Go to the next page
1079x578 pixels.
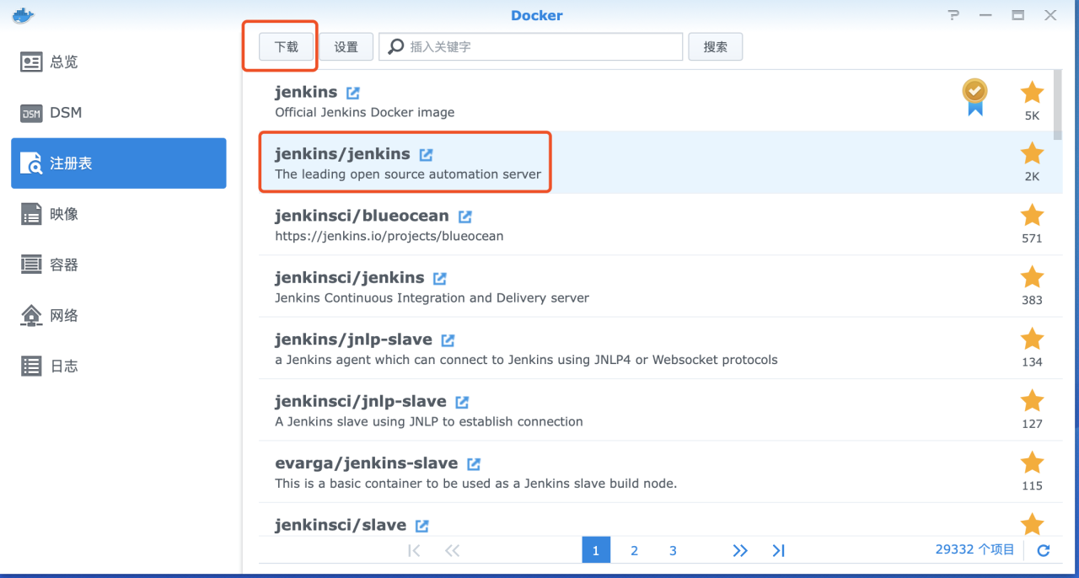point(740,550)
